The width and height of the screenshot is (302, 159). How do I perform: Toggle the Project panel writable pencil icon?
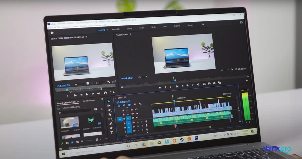click(x=62, y=144)
